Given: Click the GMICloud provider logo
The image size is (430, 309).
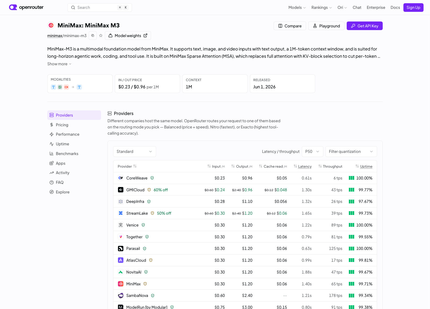Looking at the screenshot, I should [x=121, y=190].
